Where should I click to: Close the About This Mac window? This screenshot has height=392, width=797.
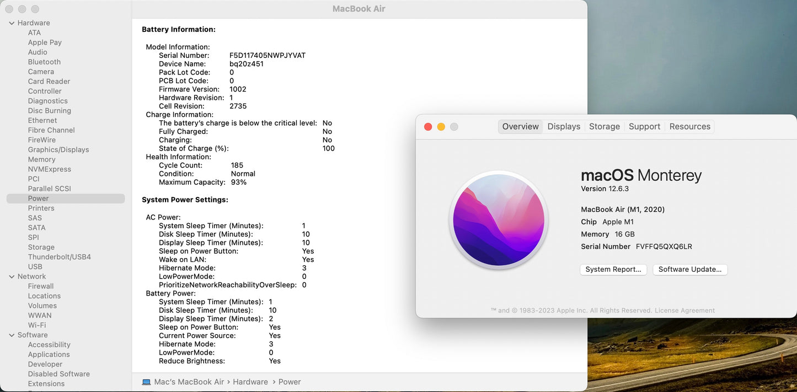(x=428, y=127)
